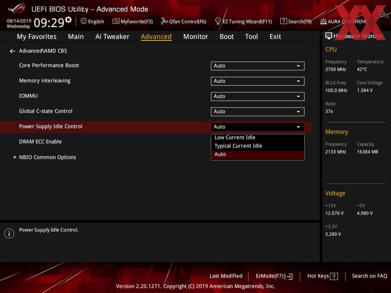Open the Tool tab
Screen dimensions: 391x293
tap(251, 36)
